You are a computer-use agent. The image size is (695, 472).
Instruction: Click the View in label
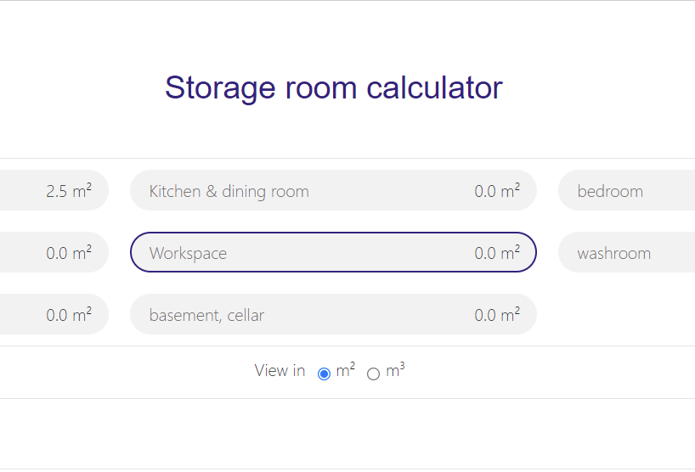pos(280,371)
